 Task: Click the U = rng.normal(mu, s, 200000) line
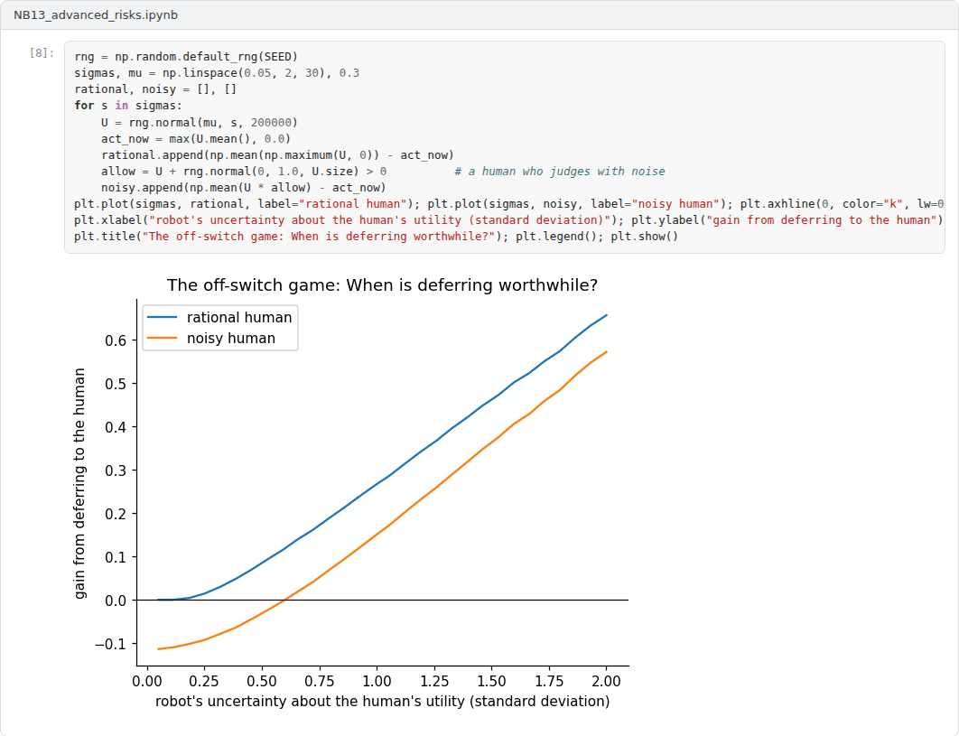(x=200, y=122)
